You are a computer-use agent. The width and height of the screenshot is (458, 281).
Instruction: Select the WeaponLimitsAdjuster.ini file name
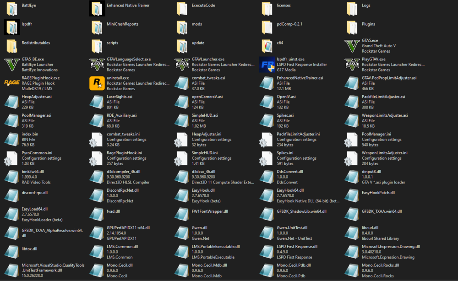(384, 152)
